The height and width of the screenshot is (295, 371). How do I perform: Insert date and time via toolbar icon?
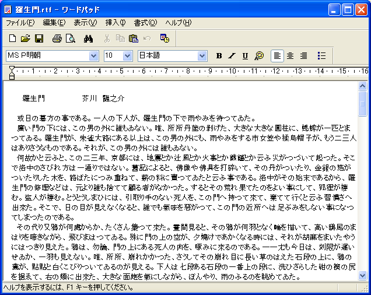point(164,38)
